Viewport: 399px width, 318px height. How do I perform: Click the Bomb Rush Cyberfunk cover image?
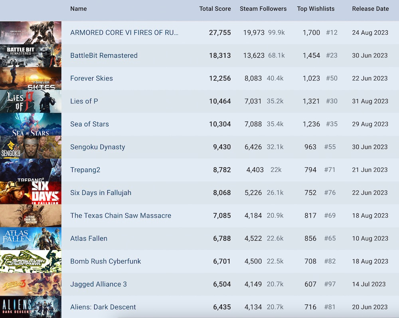tap(31, 261)
